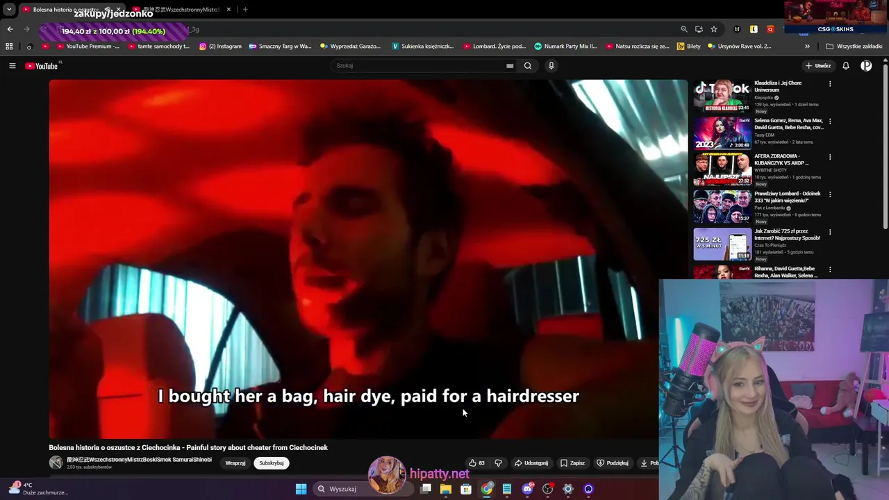Image resolution: width=889 pixels, height=500 pixels.
Task: Open the red search extension icon
Action: 770,29
